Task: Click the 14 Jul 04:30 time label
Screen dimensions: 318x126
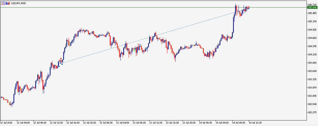Action: 223,123
